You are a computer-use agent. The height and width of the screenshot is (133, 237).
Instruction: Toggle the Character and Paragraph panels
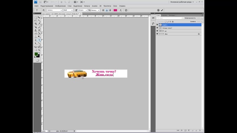(126, 10)
